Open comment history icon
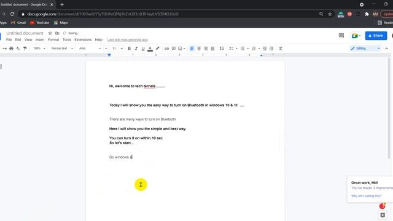This screenshot has width=393, height=221. click(x=341, y=36)
